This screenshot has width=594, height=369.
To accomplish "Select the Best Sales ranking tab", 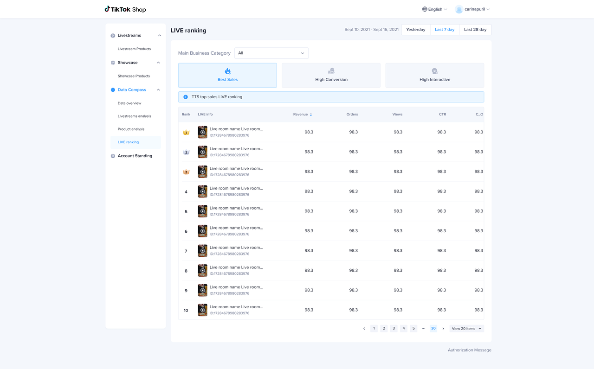I will [227, 75].
